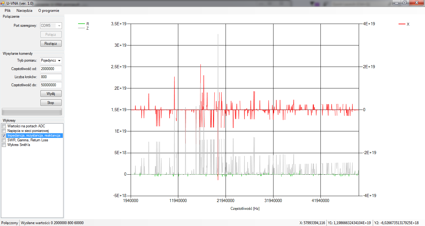Focus the Częstotliwość do field
The image size is (425, 226).
tap(51, 85)
